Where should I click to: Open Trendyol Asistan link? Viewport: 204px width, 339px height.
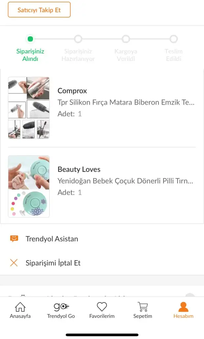(x=52, y=239)
